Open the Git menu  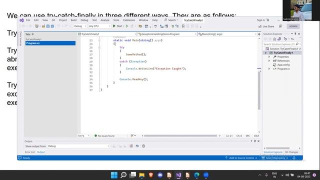[x=53, y=20]
